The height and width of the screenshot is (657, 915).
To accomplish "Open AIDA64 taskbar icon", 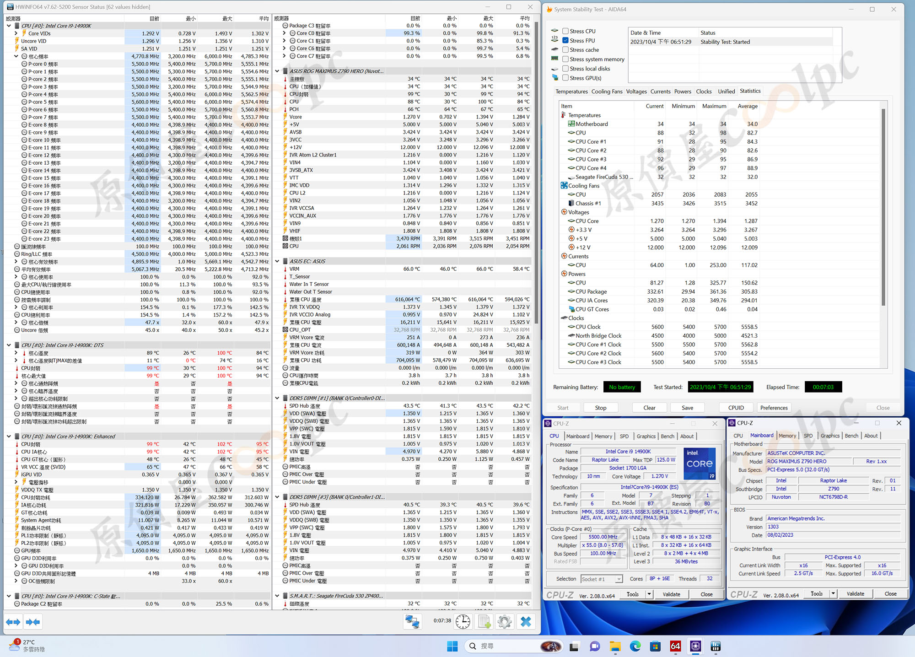I will pyautogui.click(x=675, y=646).
